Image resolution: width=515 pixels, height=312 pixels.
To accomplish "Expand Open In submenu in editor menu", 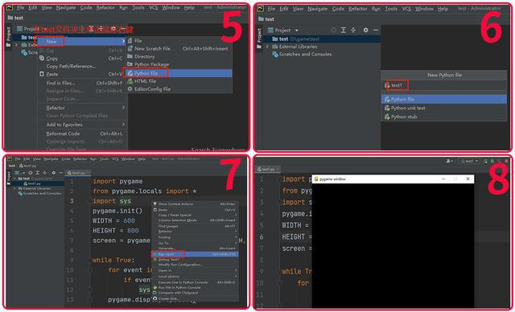I will [x=195, y=271].
